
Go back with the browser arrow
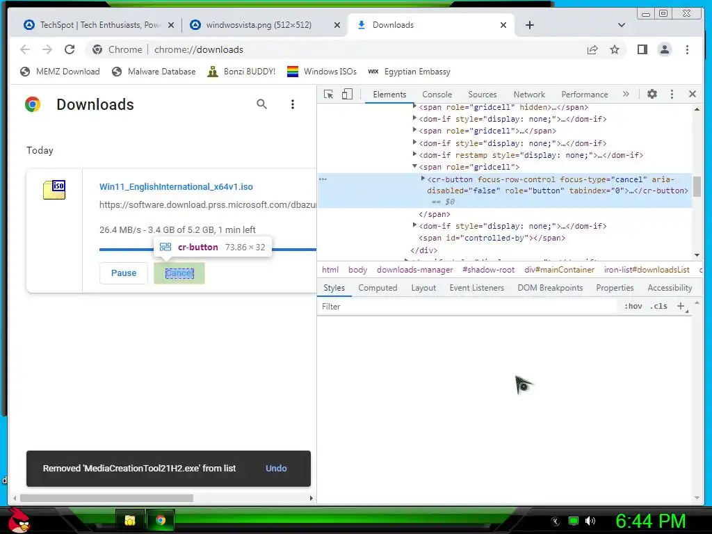coord(26,49)
